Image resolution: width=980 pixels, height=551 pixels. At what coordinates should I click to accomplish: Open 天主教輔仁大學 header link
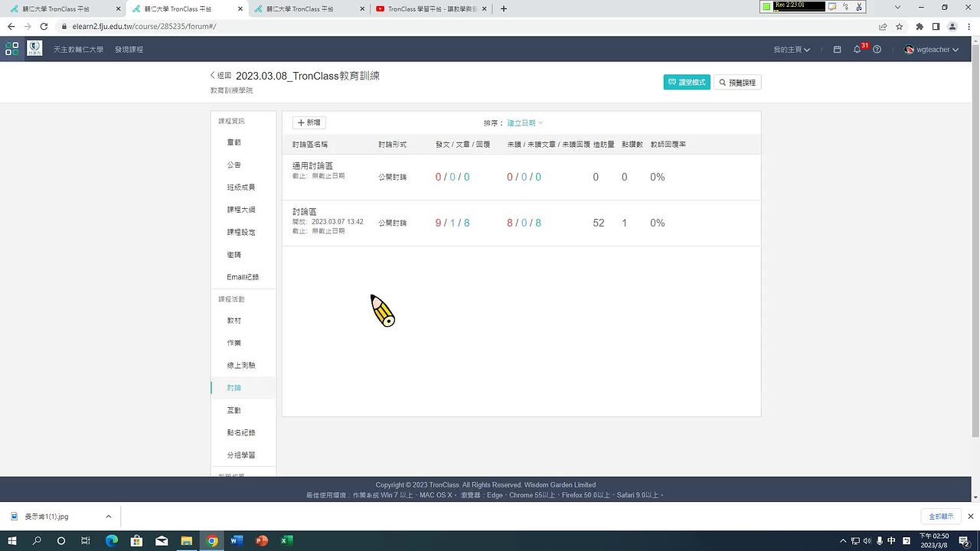click(78, 49)
